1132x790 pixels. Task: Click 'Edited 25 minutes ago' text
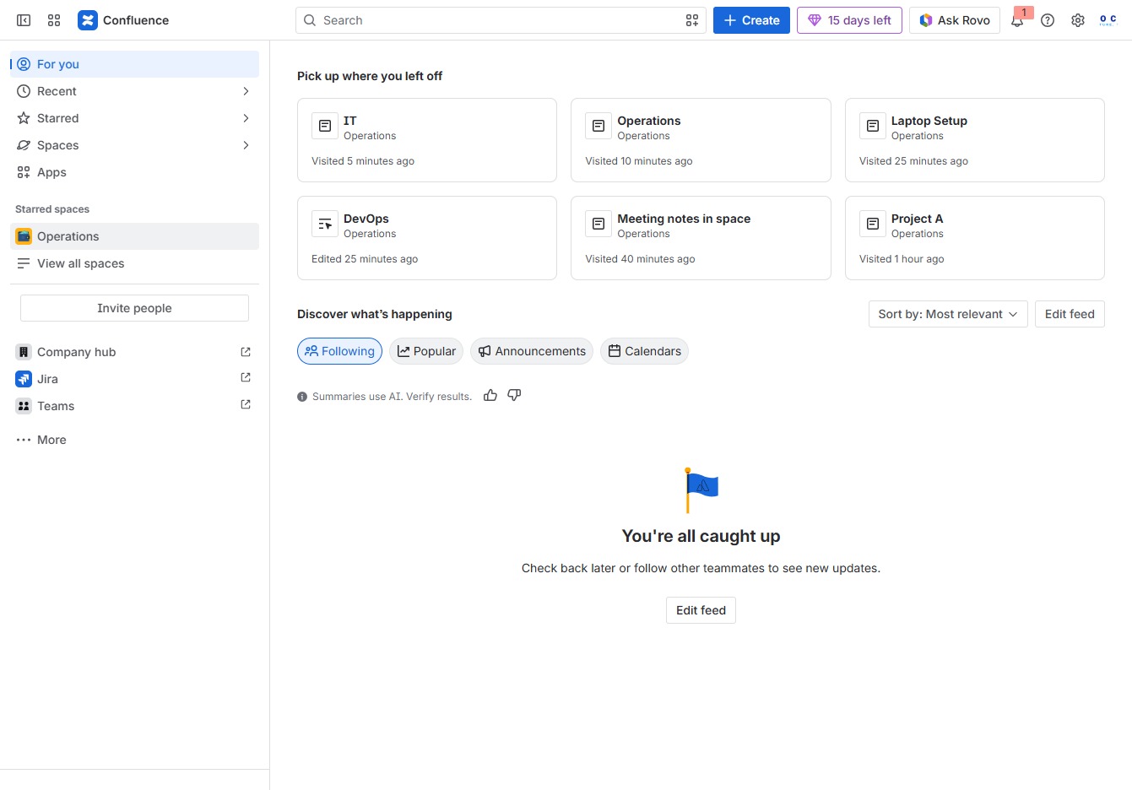click(x=365, y=259)
